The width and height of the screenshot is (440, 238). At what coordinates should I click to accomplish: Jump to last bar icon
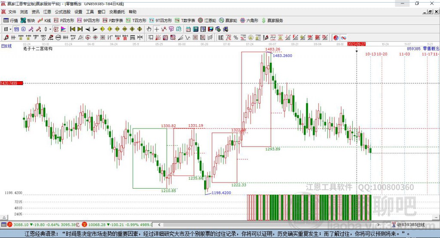click(80, 29)
